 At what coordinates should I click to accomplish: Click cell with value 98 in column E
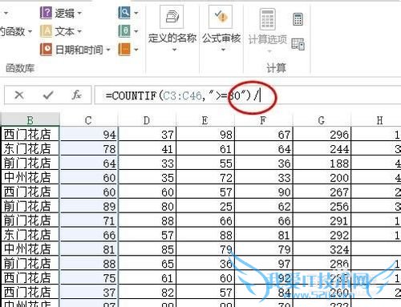pyautogui.click(x=205, y=134)
